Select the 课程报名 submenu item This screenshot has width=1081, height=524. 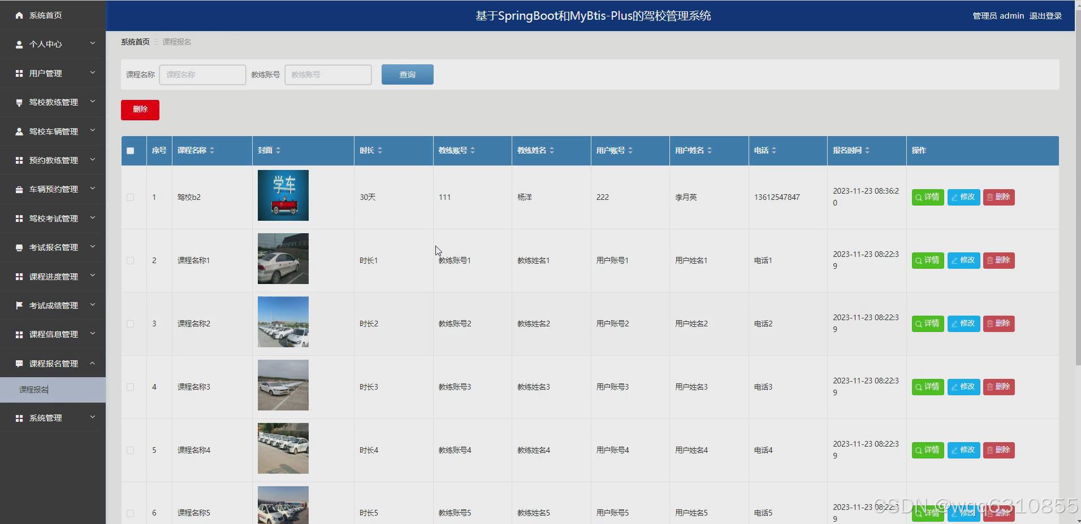(x=53, y=390)
